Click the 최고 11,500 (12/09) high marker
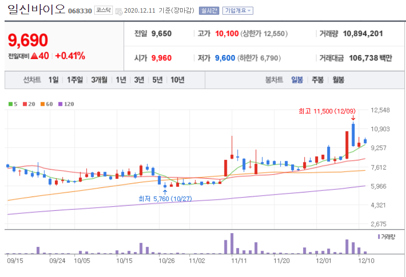Viewport: 406px width, 277px height. pos(327,111)
